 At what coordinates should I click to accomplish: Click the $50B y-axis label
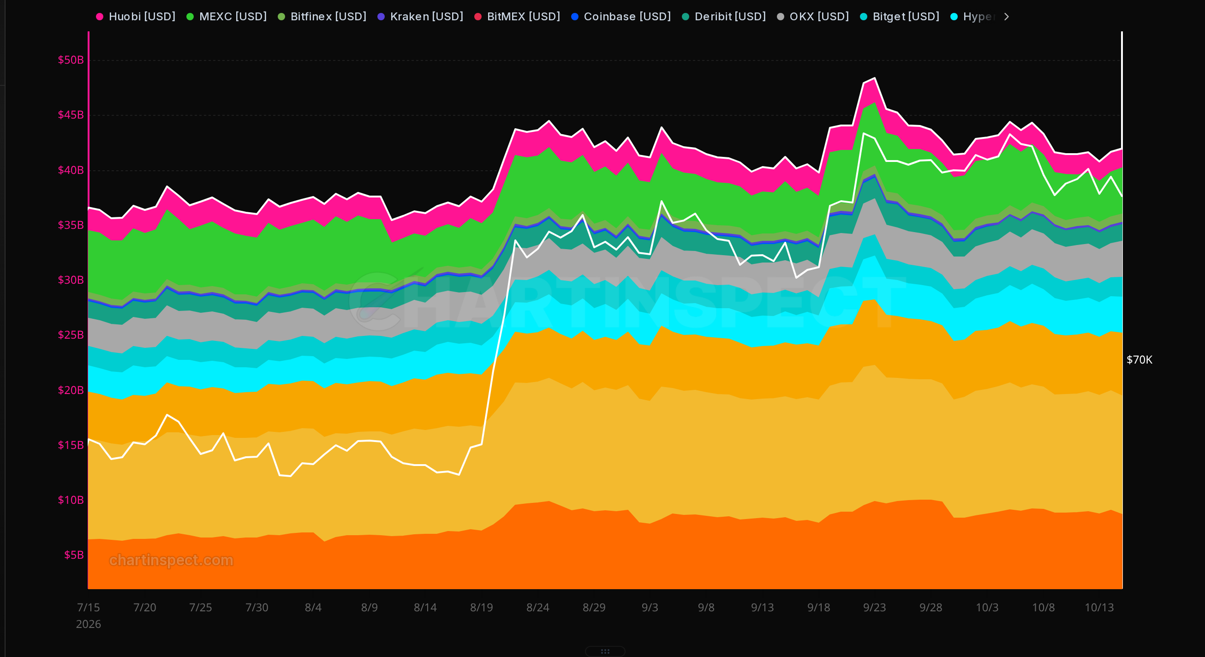[71, 60]
